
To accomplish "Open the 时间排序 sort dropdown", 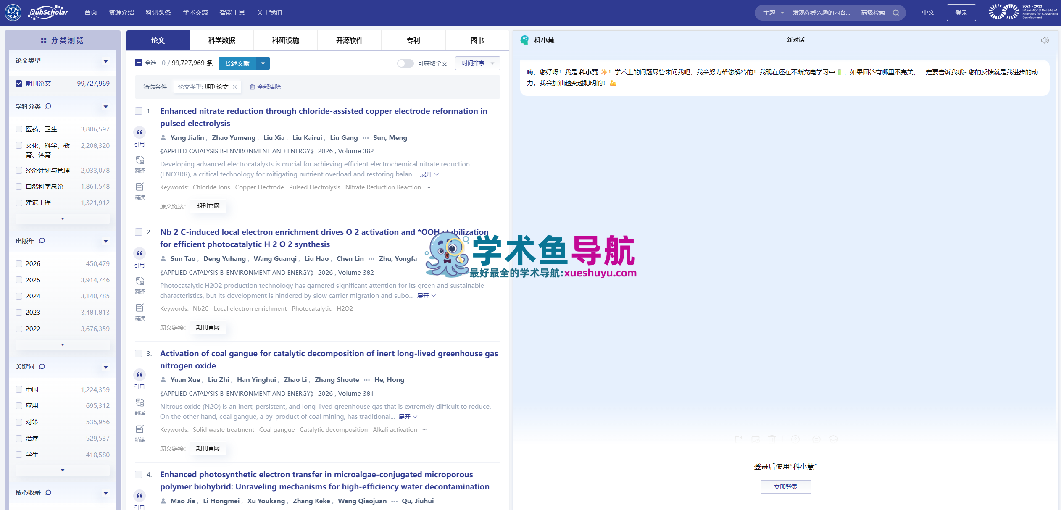I will (x=477, y=63).
